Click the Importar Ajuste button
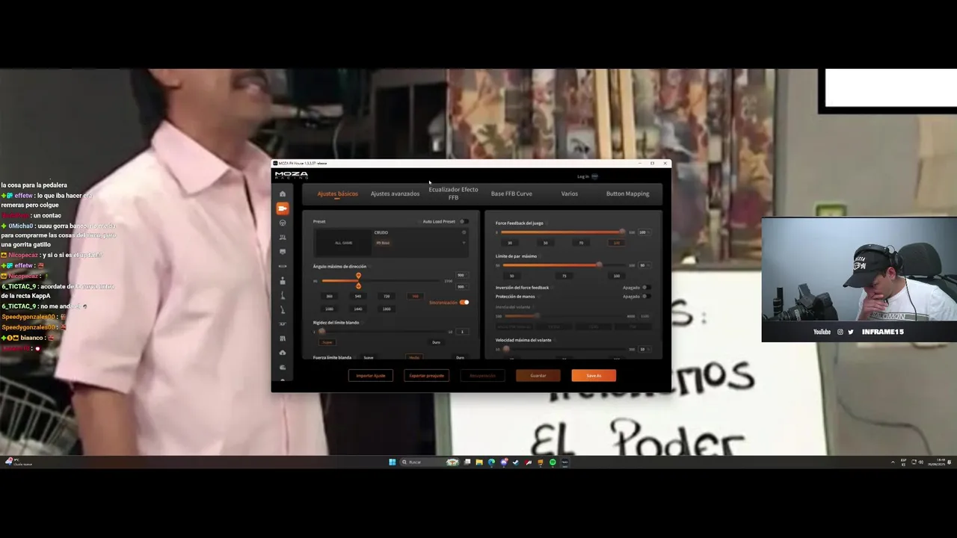The height and width of the screenshot is (538, 957). pyautogui.click(x=371, y=375)
